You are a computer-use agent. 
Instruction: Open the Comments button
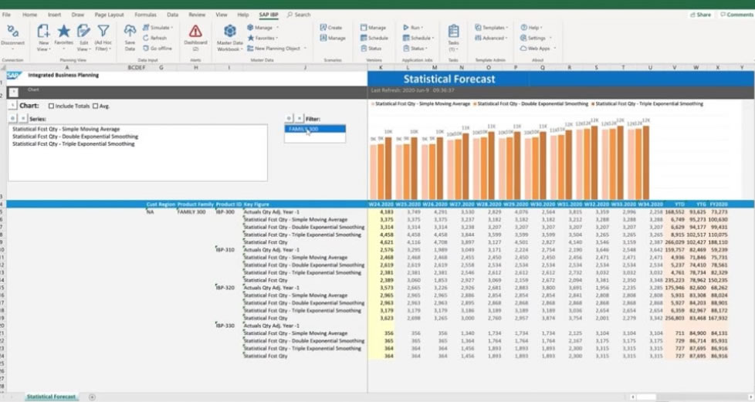(x=736, y=15)
